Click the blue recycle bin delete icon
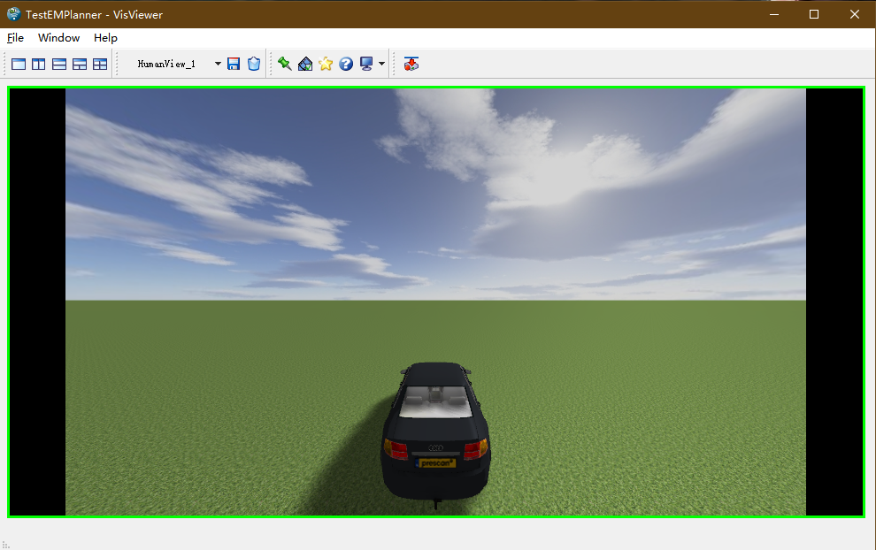 (254, 64)
